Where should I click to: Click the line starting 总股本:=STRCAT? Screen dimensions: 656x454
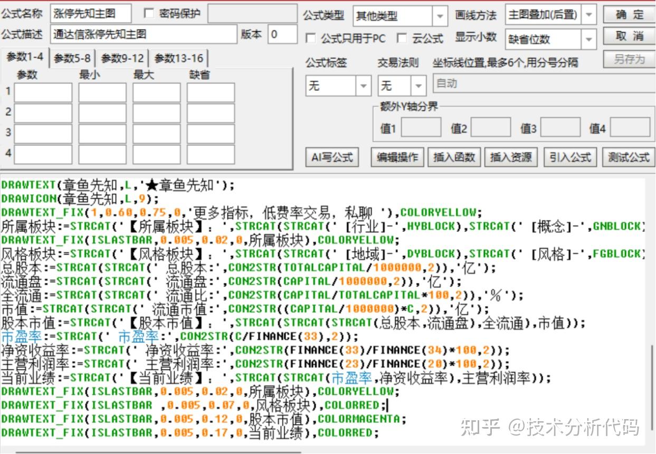click(249, 268)
